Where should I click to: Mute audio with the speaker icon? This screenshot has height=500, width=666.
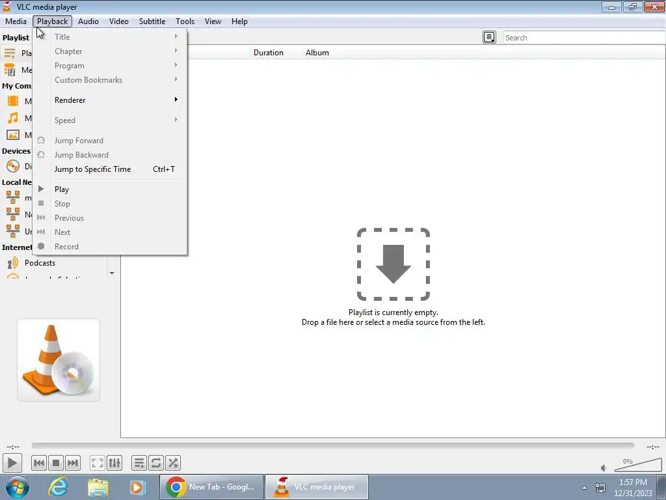point(604,468)
